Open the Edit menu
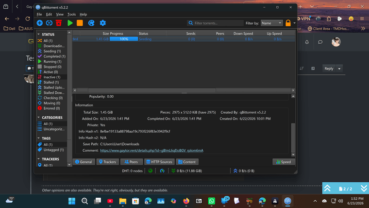Screen dimensions: 369x208 click(x=49, y=15)
